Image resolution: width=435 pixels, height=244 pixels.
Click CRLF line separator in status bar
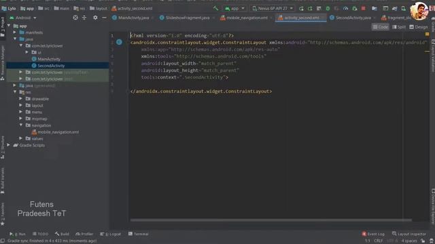coord(378,241)
